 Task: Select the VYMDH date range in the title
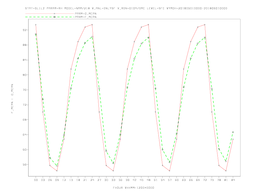click(x=197, y=8)
